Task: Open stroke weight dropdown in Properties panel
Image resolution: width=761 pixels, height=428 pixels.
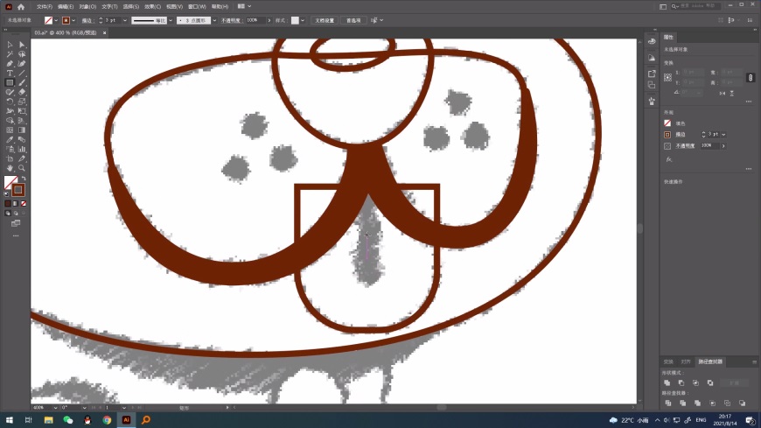Action: 723,135
